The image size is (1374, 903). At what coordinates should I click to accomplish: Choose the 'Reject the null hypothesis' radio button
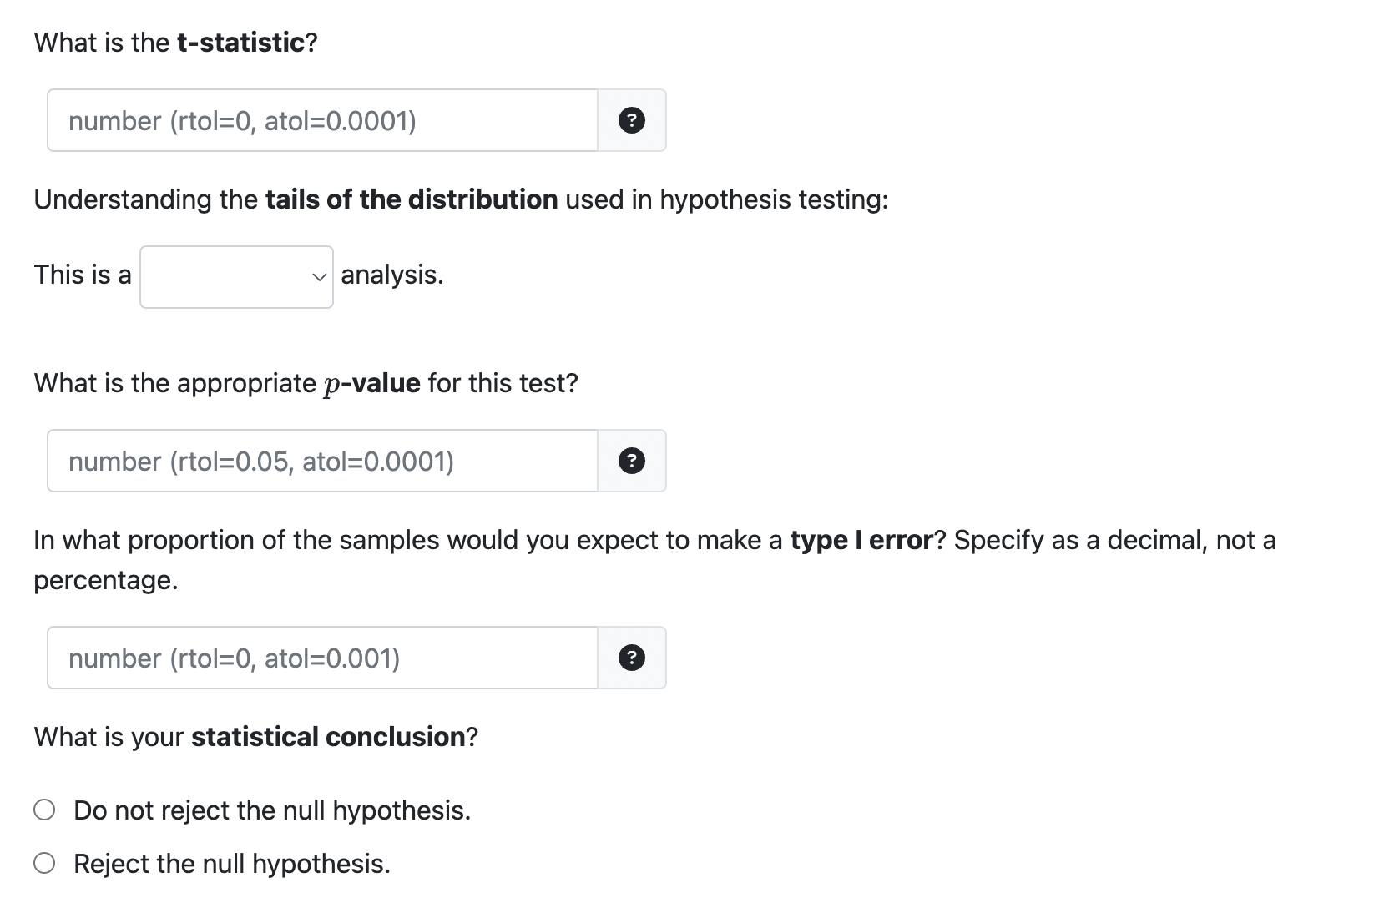[45, 864]
